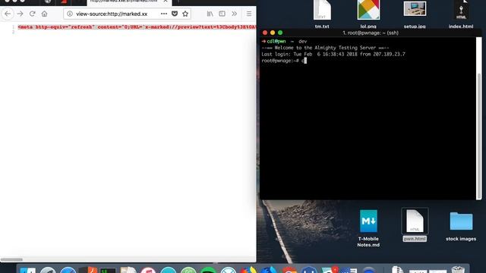Screen dimensions: 486x273
Task: Toggle the Firefox sidebar view
Action: pyautogui.click(x=222, y=14)
